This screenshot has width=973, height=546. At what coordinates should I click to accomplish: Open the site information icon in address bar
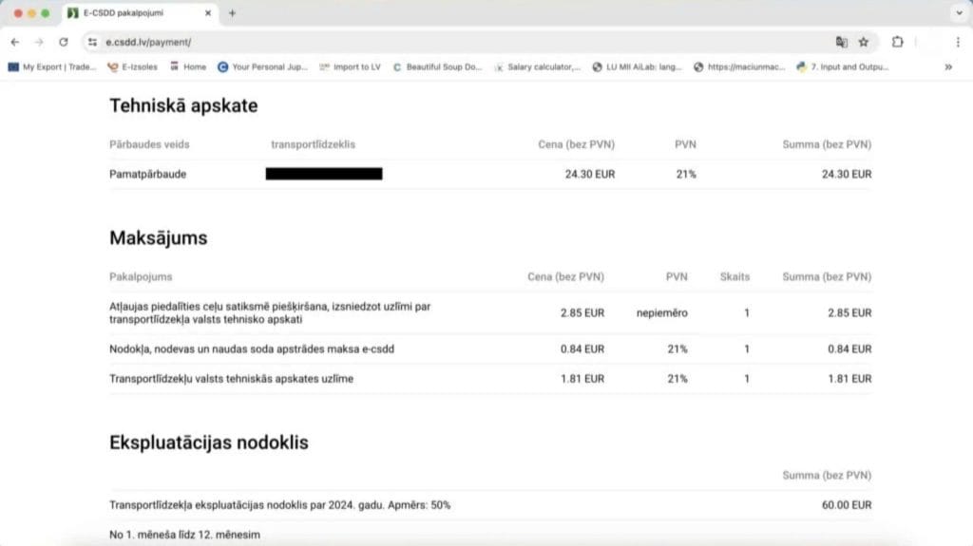92,42
